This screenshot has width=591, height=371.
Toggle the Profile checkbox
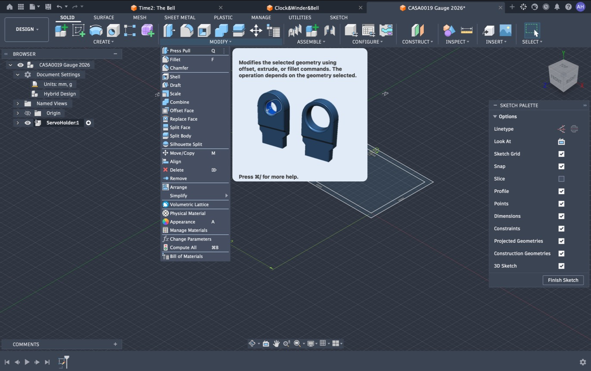tap(561, 191)
